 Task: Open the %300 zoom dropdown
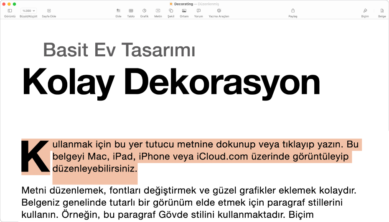[x=28, y=11]
